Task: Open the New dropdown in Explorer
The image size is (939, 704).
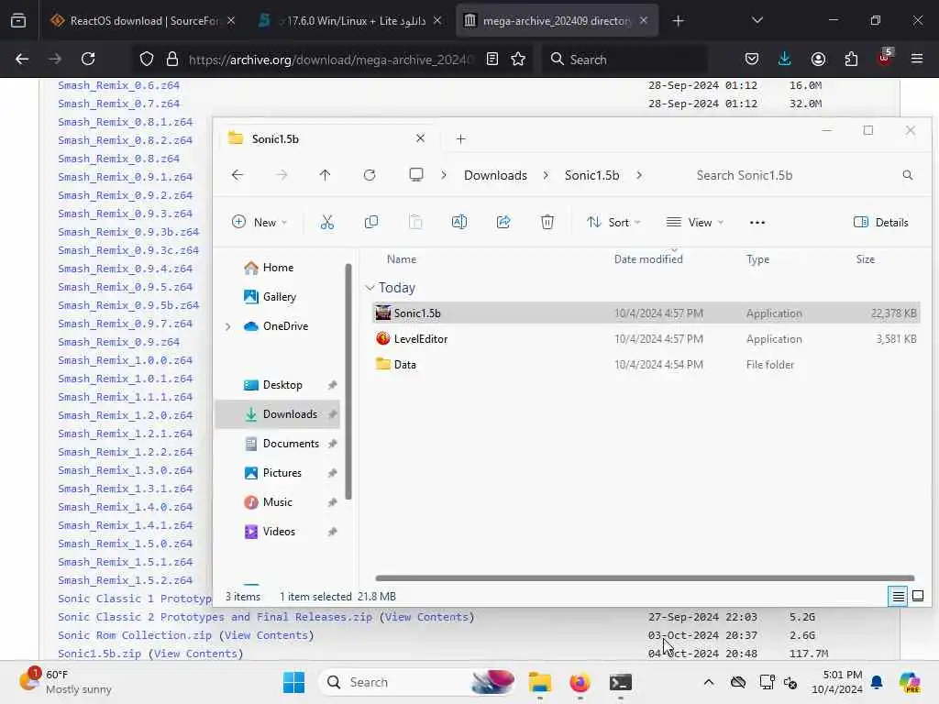Action: [x=260, y=222]
